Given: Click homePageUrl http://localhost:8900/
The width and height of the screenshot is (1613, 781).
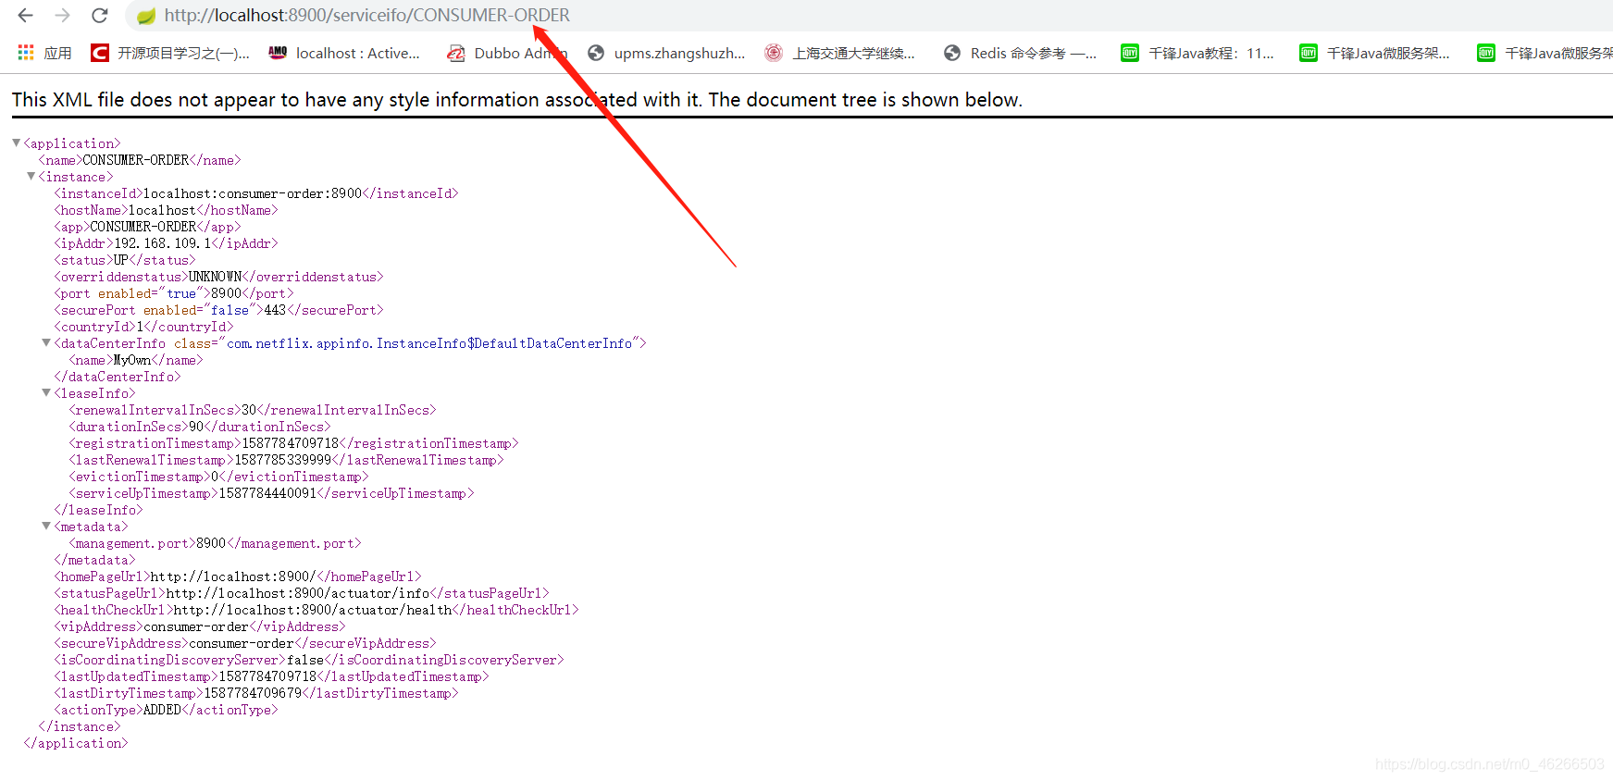Looking at the screenshot, I should [233, 576].
